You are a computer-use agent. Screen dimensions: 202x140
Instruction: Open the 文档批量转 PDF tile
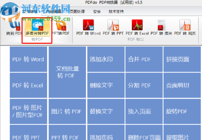67,72
